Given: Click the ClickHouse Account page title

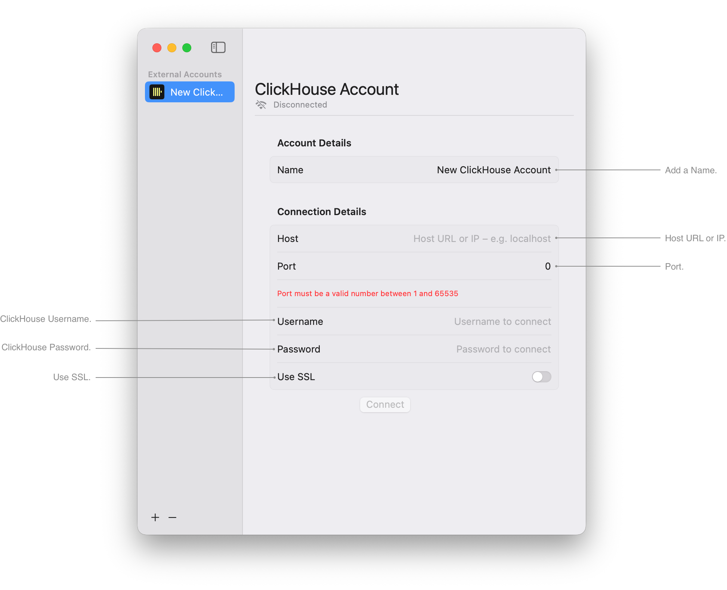Looking at the screenshot, I should pos(327,89).
